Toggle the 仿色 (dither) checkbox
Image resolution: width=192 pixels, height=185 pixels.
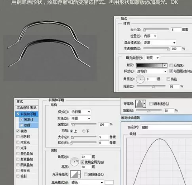[168, 79]
